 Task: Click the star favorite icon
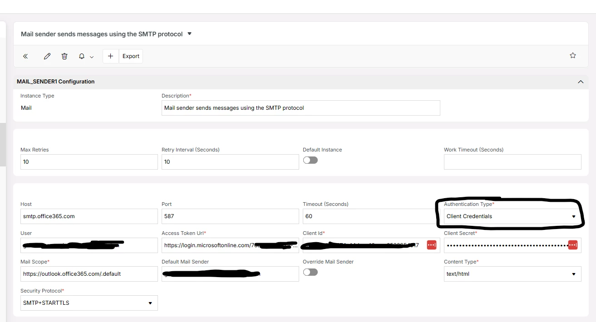[573, 55]
